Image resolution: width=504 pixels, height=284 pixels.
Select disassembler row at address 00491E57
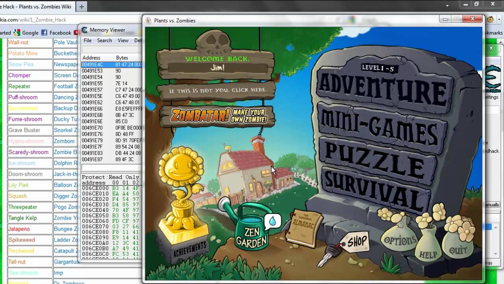coord(111,90)
